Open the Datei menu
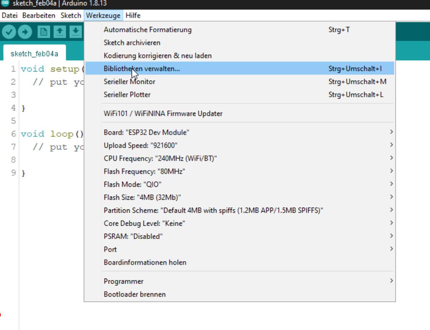The width and height of the screenshot is (430, 330). click(10, 15)
